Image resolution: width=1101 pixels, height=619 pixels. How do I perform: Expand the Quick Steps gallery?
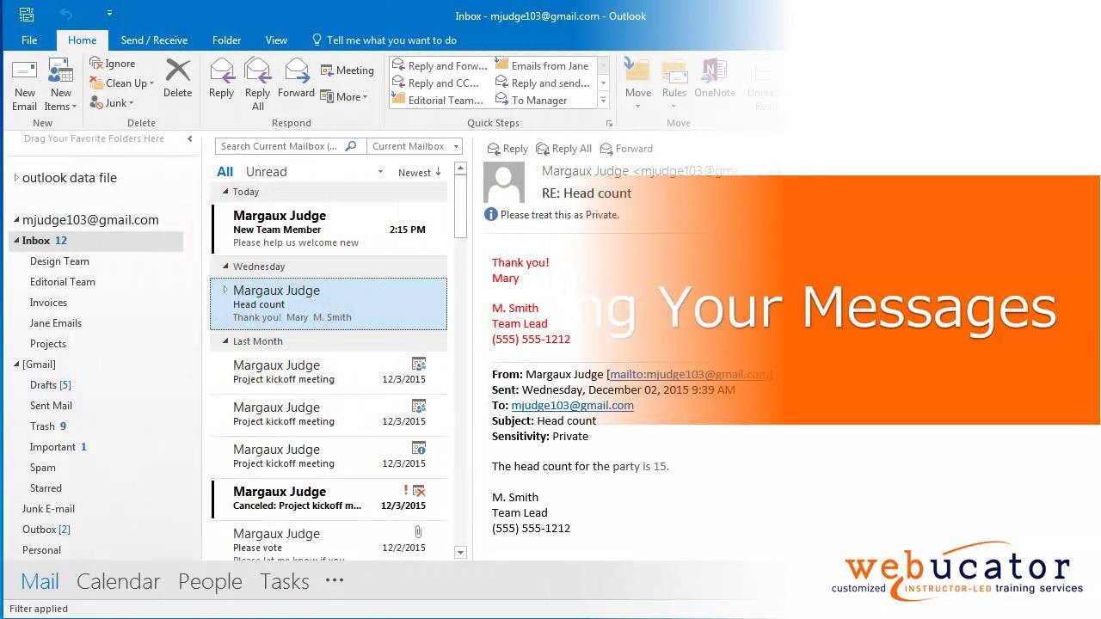(603, 101)
